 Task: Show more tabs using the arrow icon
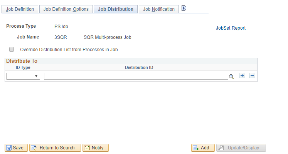[x=184, y=8]
